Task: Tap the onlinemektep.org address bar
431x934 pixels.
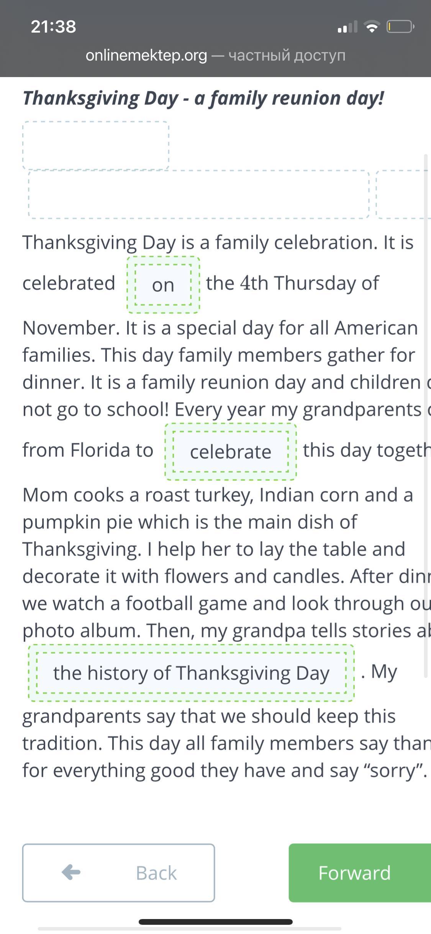Action: click(x=146, y=56)
